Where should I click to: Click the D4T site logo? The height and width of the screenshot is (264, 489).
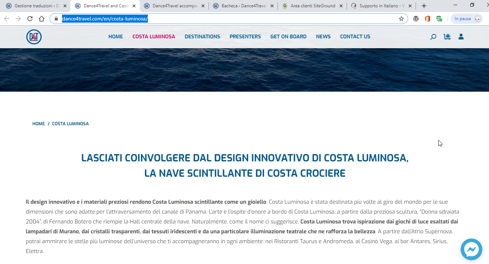34,37
